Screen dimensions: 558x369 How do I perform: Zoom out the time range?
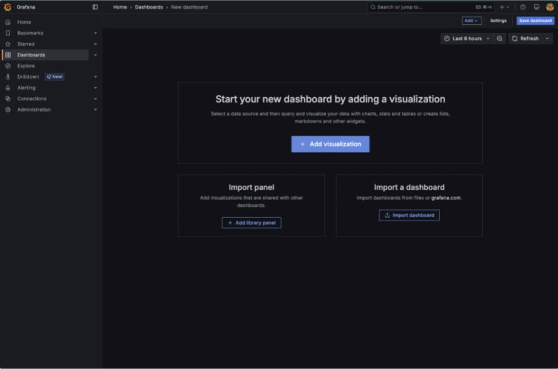500,38
